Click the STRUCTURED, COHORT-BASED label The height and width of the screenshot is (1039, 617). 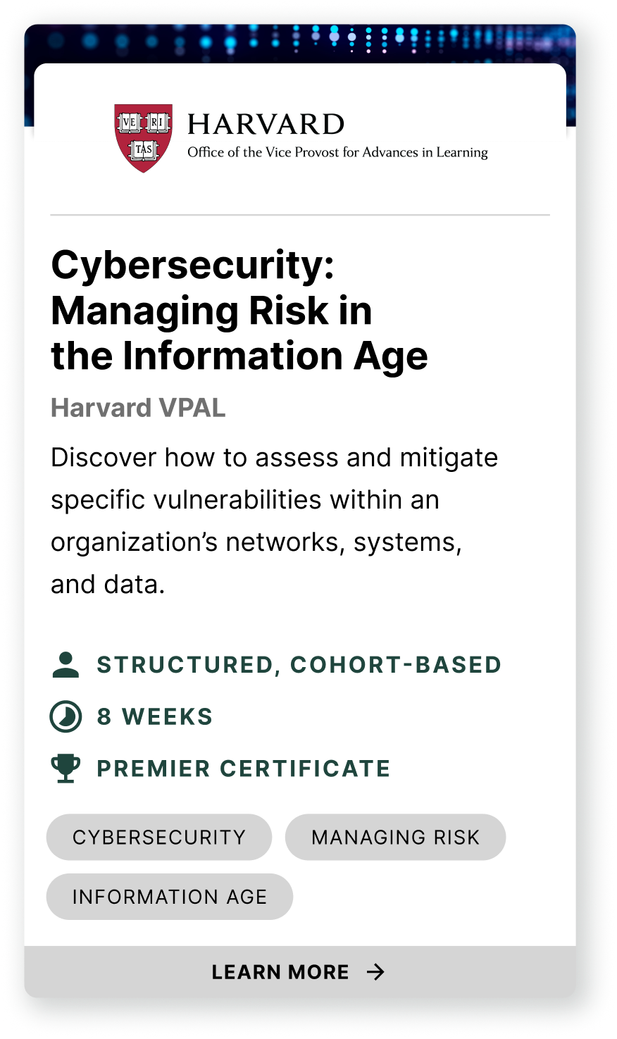coord(299,664)
